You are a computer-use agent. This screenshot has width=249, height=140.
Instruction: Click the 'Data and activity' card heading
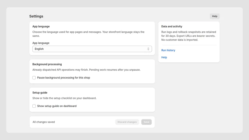[172, 26]
